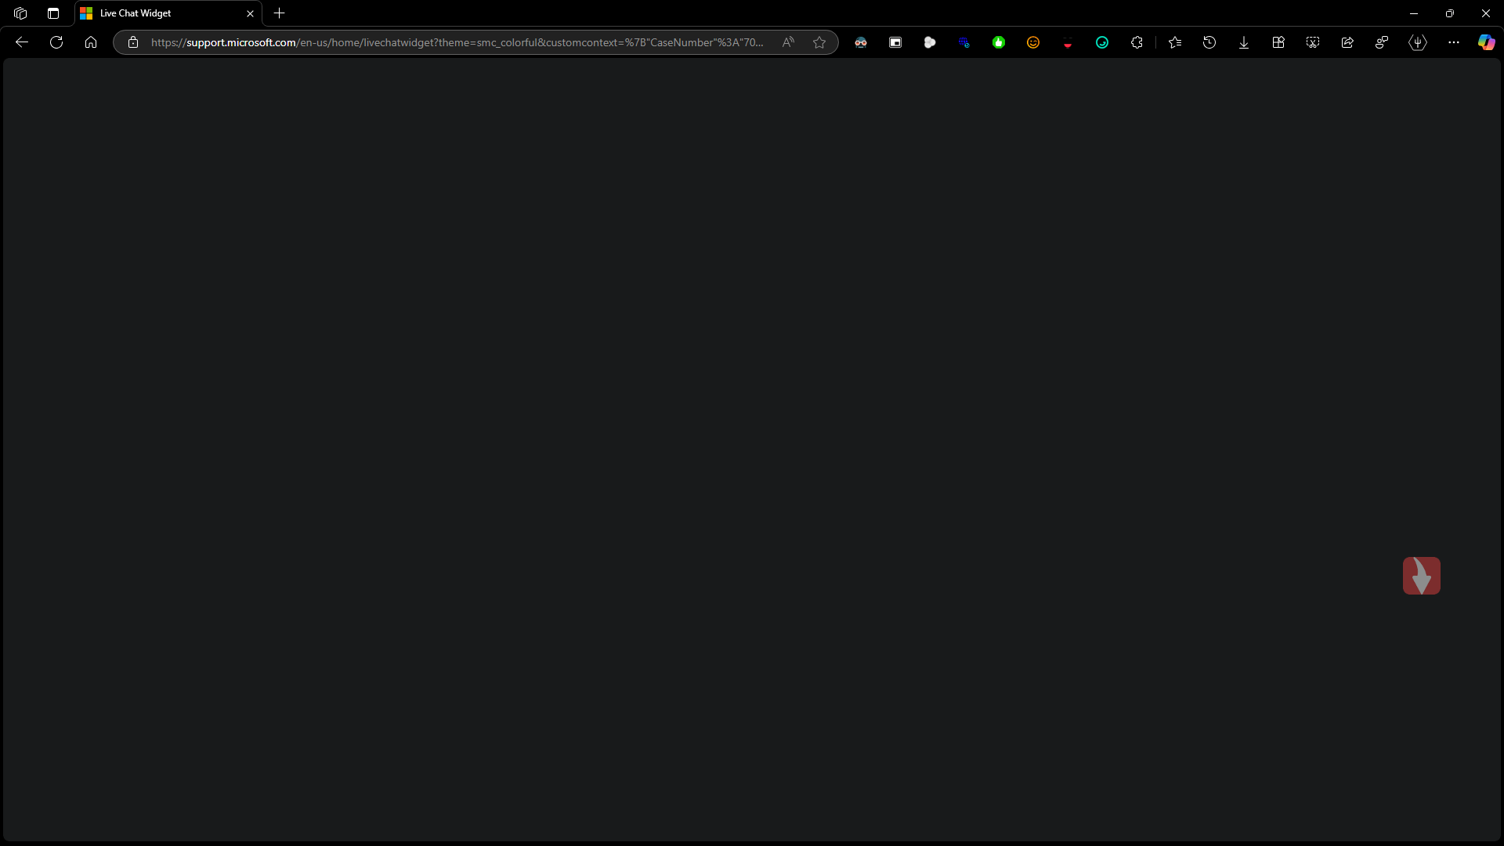Open Settings and more menu
Viewport: 1504px width, 846px height.
(1454, 42)
